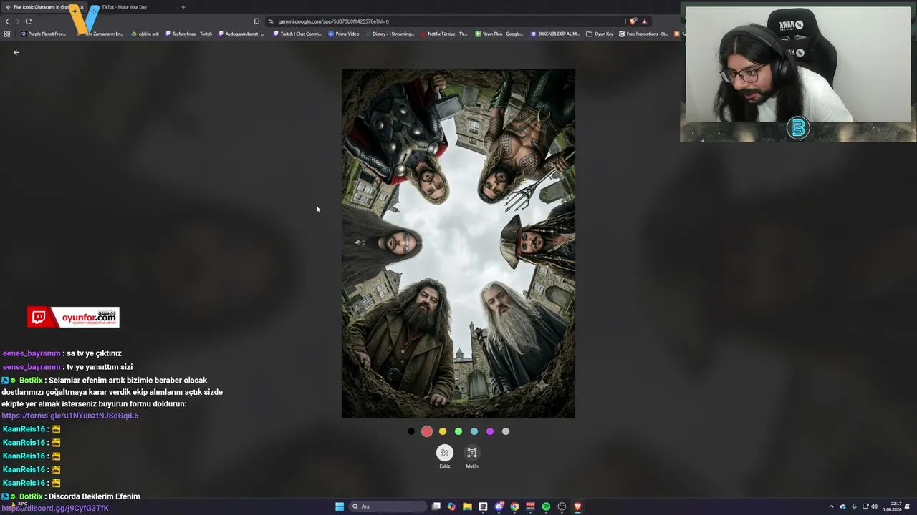Open the discord.gg link in chat
917x515 pixels.
(x=55, y=508)
